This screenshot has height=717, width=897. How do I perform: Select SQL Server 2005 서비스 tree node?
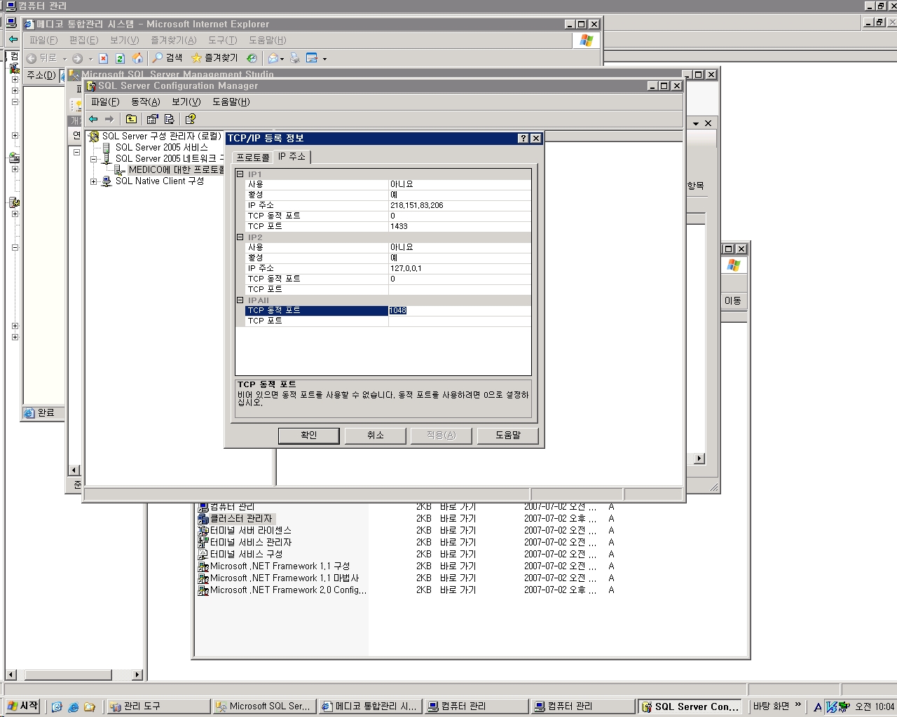(161, 147)
